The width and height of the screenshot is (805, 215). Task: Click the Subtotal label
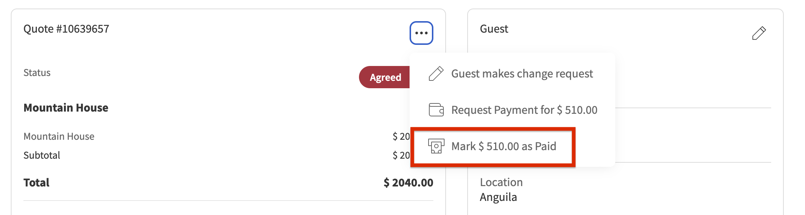pyautogui.click(x=42, y=155)
